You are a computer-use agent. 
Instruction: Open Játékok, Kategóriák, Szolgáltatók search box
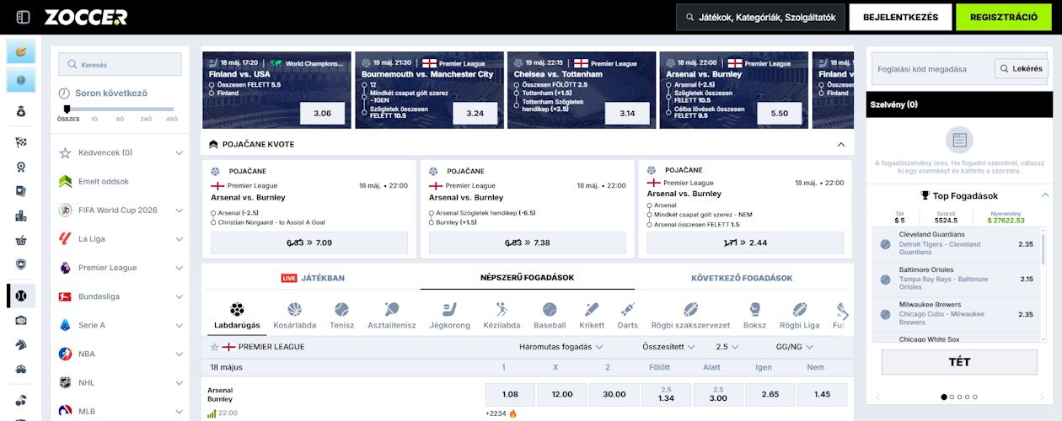[760, 17]
